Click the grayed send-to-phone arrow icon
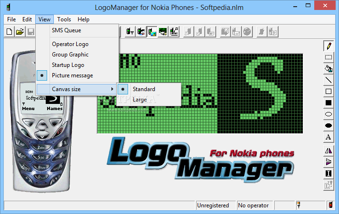339x214 pixels. [x=189, y=32]
